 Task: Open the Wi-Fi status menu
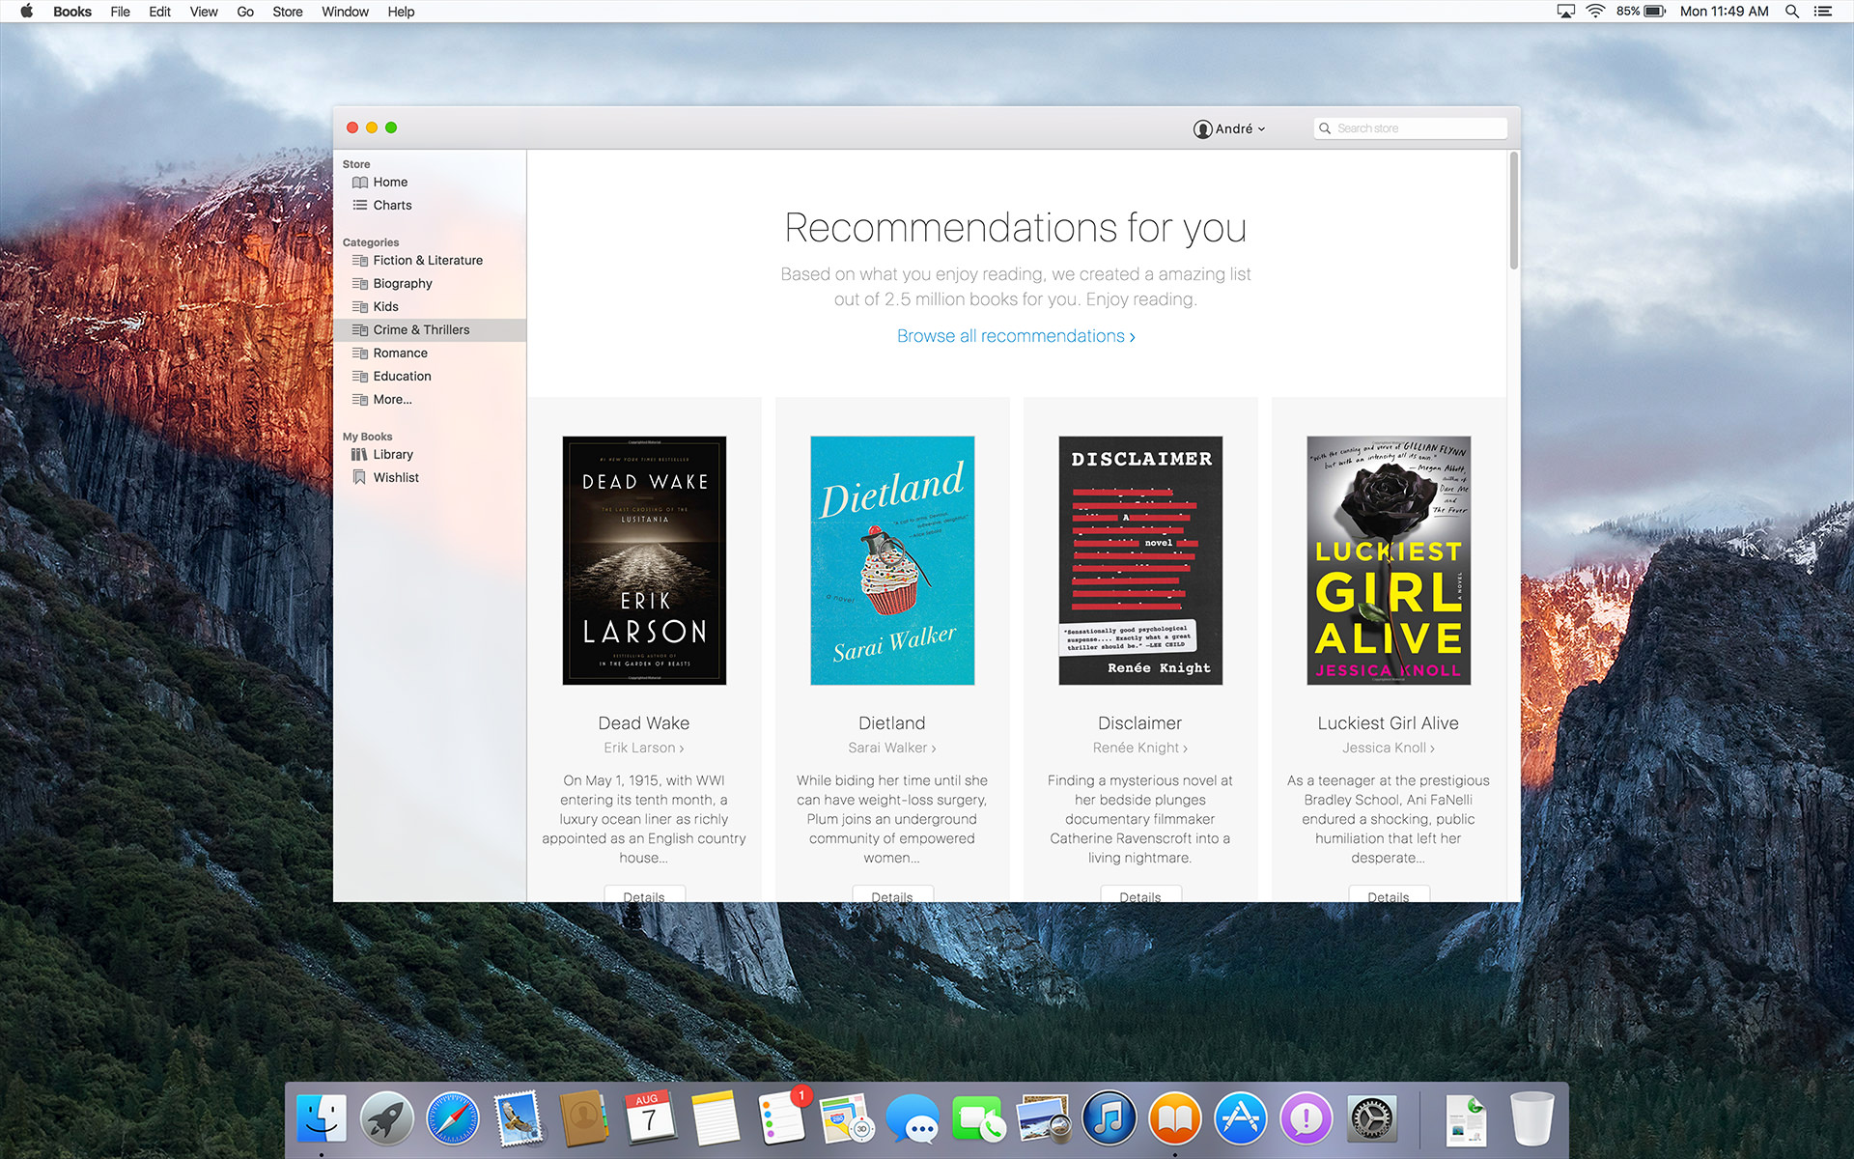[x=1595, y=12]
